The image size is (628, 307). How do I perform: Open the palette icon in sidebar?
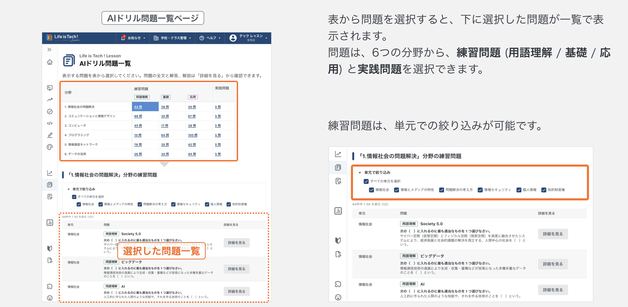pos(50,147)
